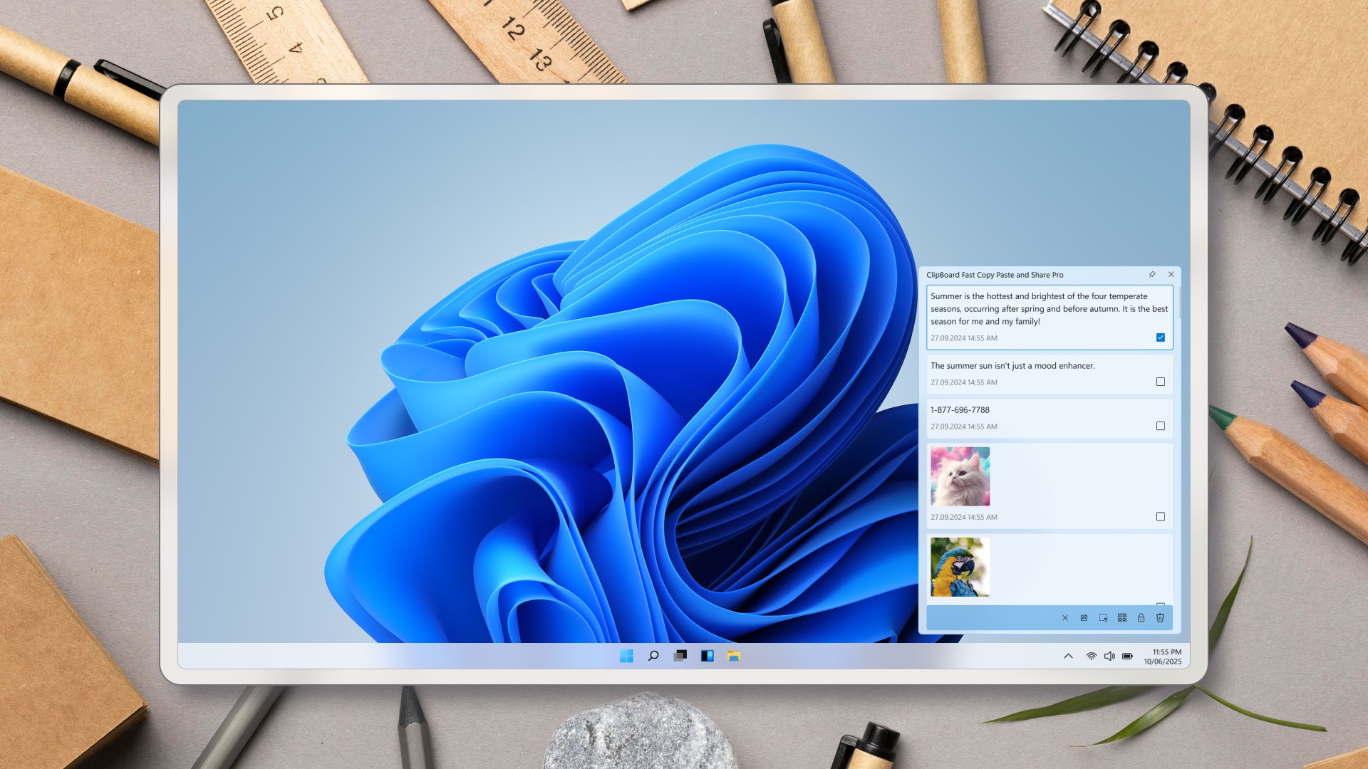
Task: Pin the ClipBoard panel with the pin icon
Action: (1152, 274)
